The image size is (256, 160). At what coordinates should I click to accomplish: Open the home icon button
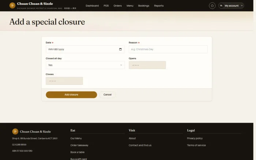pos(212,6)
